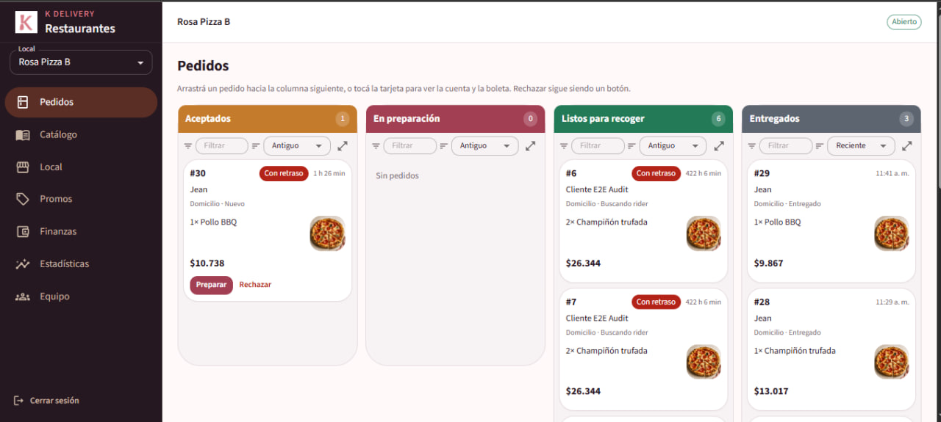Click the sort icon in En preparación column

pos(444,146)
